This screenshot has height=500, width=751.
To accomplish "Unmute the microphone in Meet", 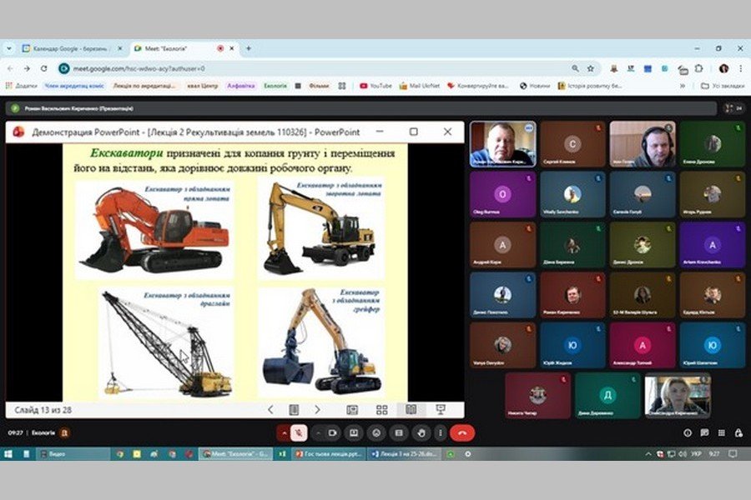I will (300, 432).
